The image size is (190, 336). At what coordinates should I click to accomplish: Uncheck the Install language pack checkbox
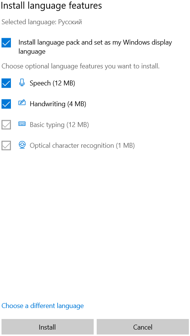(6, 43)
